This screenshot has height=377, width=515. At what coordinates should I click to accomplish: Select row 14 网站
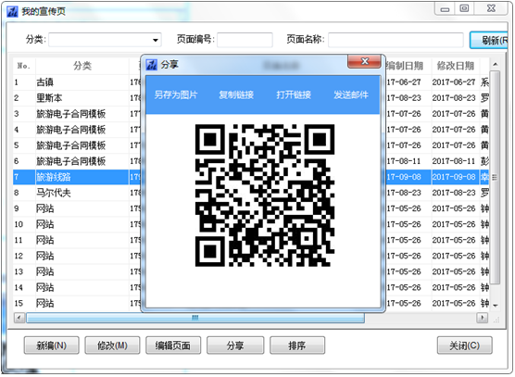click(251, 287)
